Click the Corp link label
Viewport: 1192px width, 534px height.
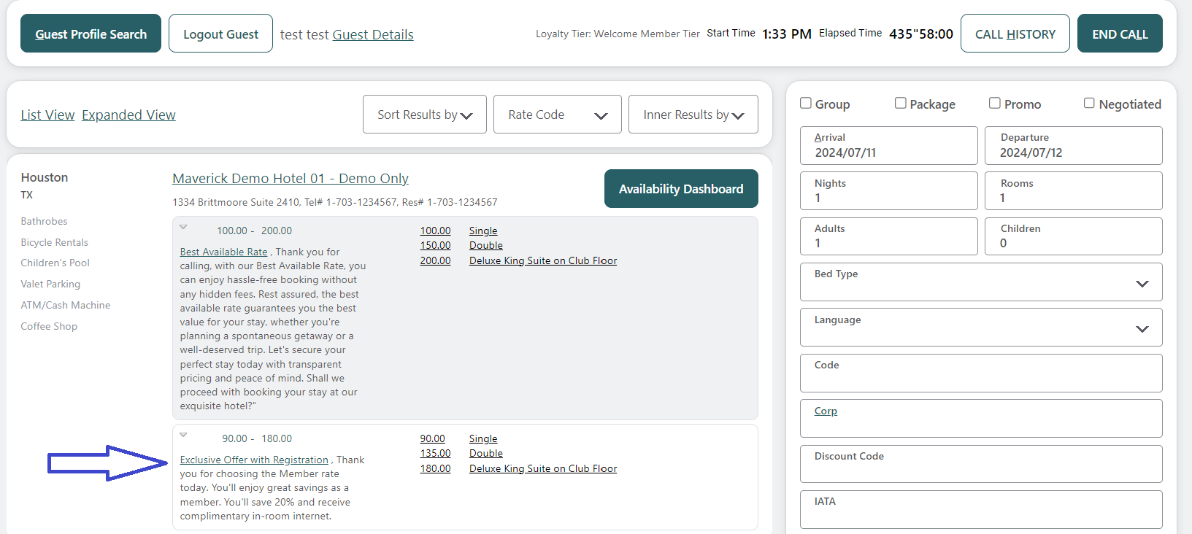pos(826,411)
